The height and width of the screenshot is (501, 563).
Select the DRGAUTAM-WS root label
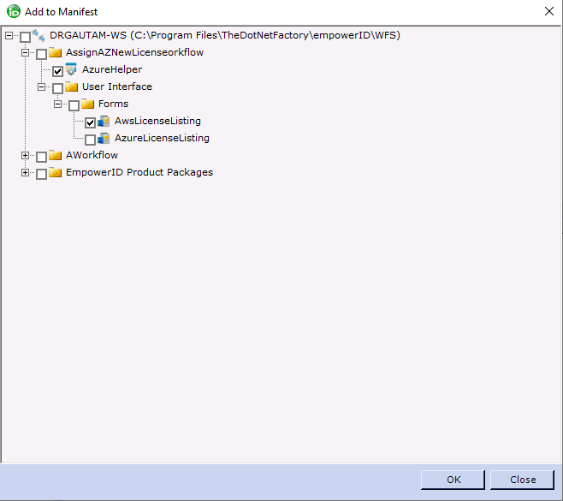pos(225,35)
